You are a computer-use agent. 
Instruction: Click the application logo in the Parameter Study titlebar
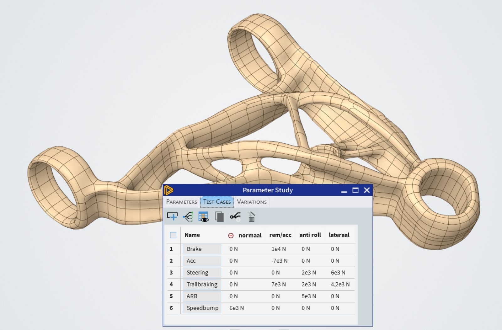coord(169,190)
